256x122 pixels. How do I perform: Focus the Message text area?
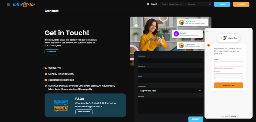[x=170, y=106]
